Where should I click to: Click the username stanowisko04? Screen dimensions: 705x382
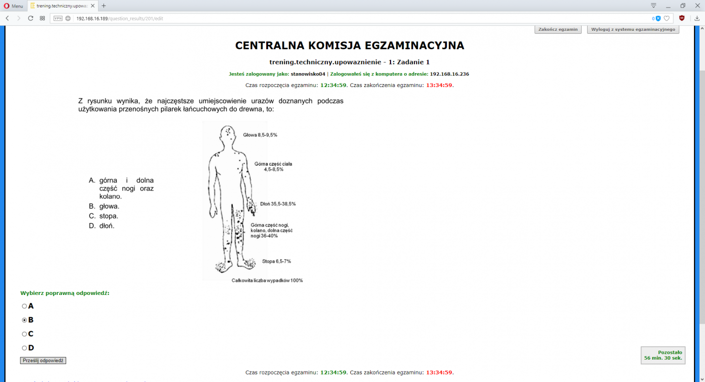pos(308,74)
